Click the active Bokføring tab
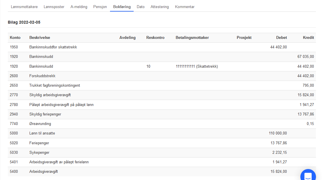Viewport: 322px width, 180px height. click(122, 7)
